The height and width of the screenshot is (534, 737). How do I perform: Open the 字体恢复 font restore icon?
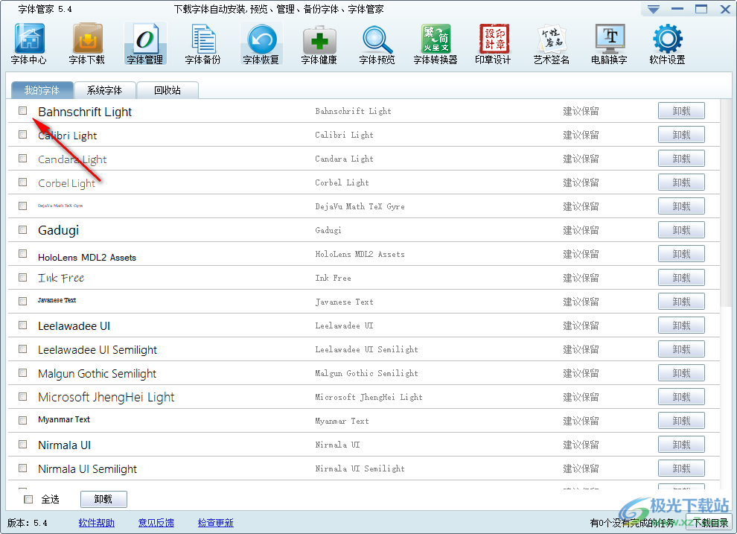point(261,44)
